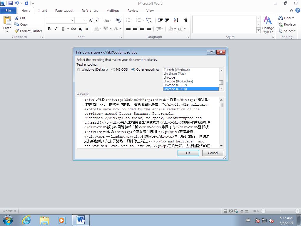
Task: Apply Strikethrough formatting
Action: pos(73,29)
